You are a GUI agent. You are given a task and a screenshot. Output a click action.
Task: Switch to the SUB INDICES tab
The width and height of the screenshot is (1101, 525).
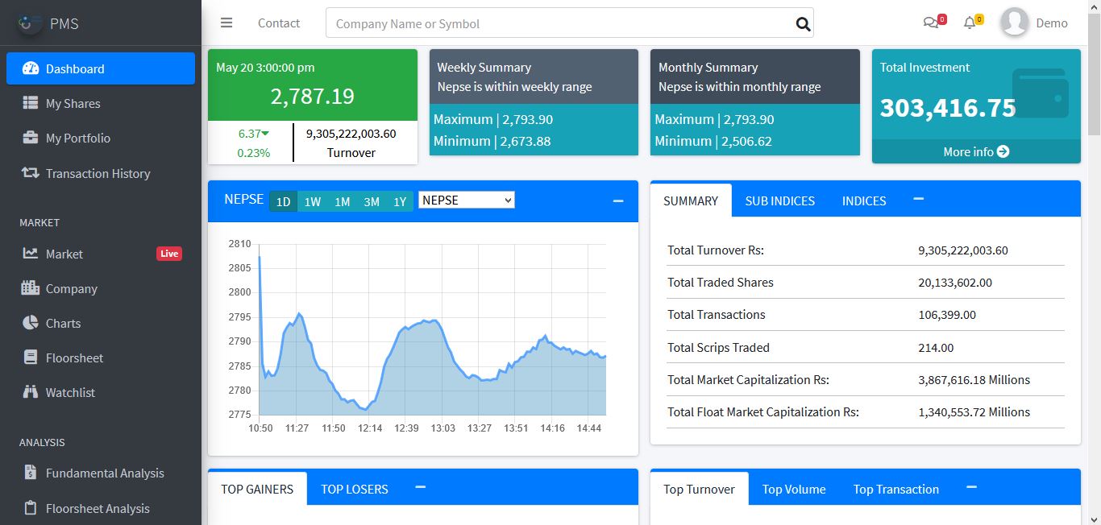[x=779, y=201]
